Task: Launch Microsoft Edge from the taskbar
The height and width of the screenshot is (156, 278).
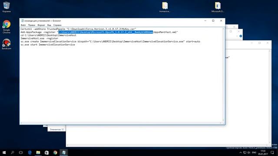Action: coord(30,153)
